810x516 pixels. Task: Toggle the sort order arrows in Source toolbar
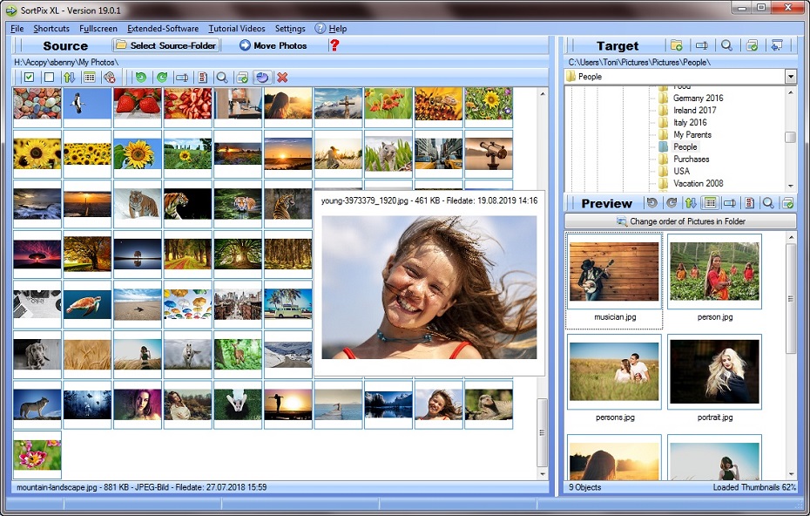71,78
